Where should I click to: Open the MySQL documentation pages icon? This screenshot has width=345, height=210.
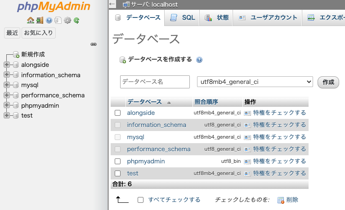coord(58,20)
